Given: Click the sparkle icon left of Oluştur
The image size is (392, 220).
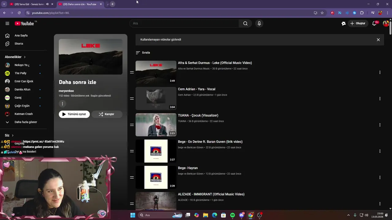Looking at the screenshot, I should point(344,24).
